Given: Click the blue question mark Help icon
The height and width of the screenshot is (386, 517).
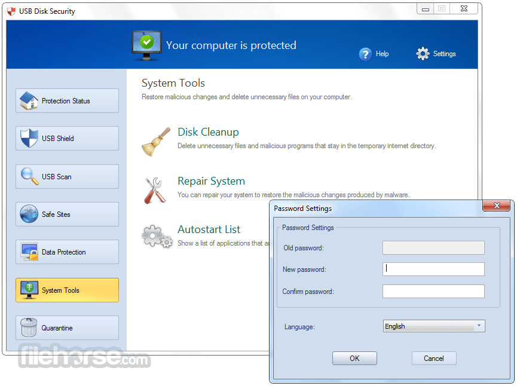Looking at the screenshot, I should coord(365,54).
